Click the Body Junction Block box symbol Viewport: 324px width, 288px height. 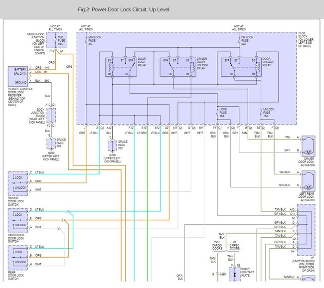tap(51, 115)
